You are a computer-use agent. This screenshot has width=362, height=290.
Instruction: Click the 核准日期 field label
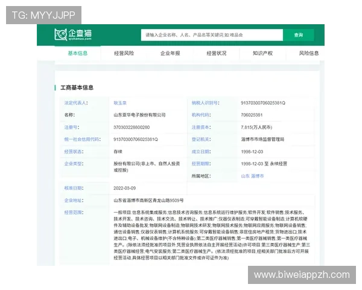(74, 188)
